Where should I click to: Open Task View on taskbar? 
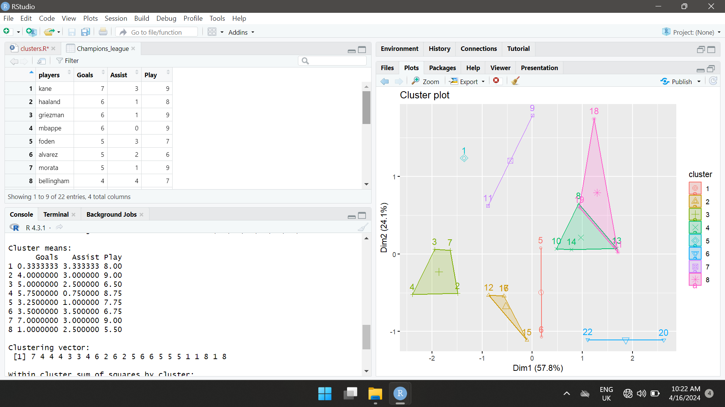coord(350,394)
